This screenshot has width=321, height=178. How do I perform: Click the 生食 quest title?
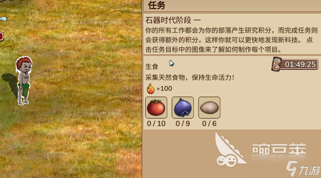click(152, 66)
